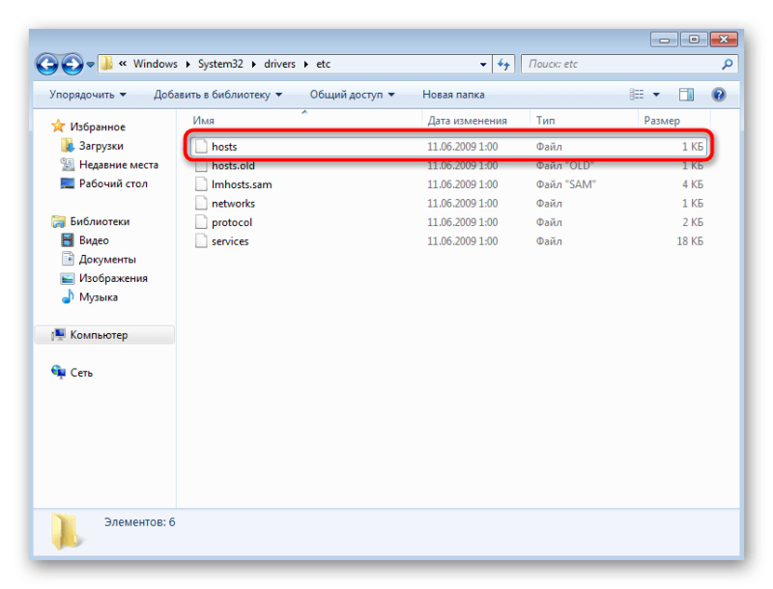Select the networks file
This screenshot has height=589, width=773.
coord(448,204)
